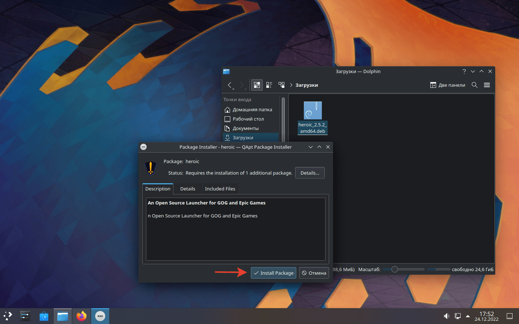The width and height of the screenshot is (519, 324).
Task: Switch to the Details tab
Action: [x=188, y=189]
